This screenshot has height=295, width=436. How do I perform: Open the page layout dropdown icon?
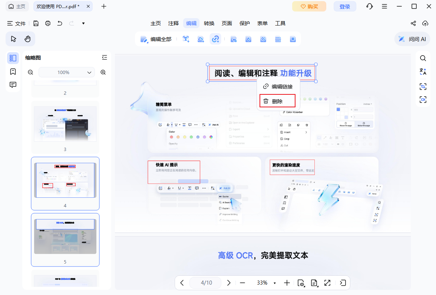point(314,283)
